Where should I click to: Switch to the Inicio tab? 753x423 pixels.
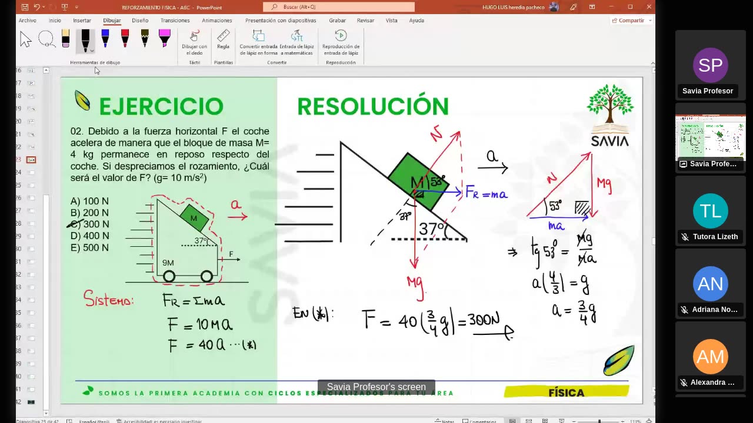[x=55, y=21]
